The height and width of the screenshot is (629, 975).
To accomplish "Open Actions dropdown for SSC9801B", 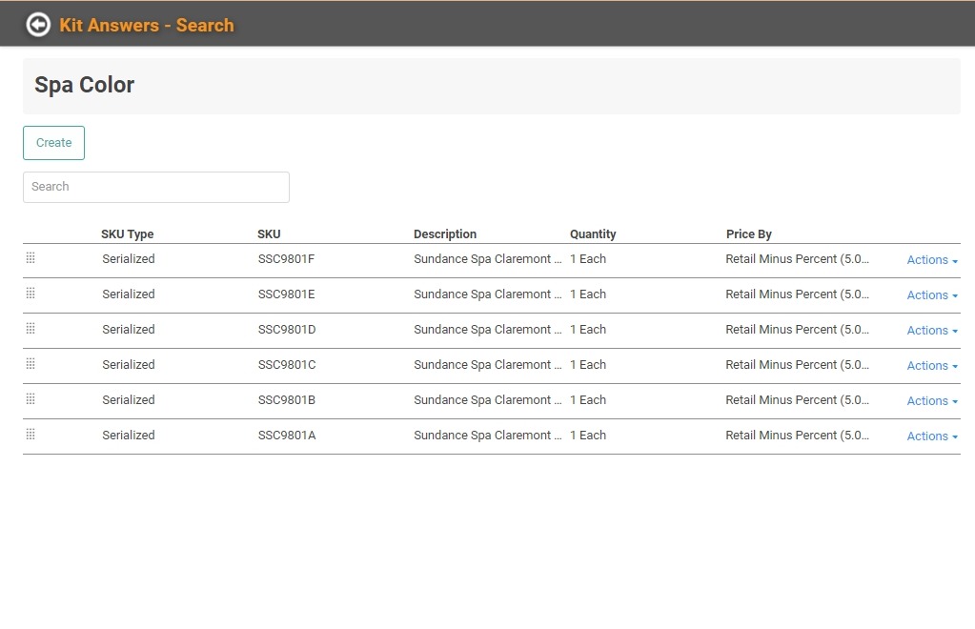I will [x=931, y=401].
